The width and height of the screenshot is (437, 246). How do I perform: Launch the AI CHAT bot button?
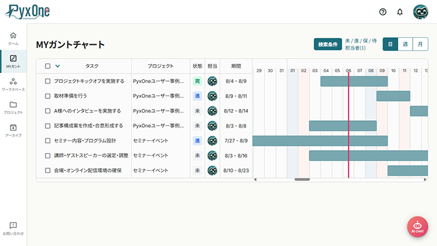point(418,227)
